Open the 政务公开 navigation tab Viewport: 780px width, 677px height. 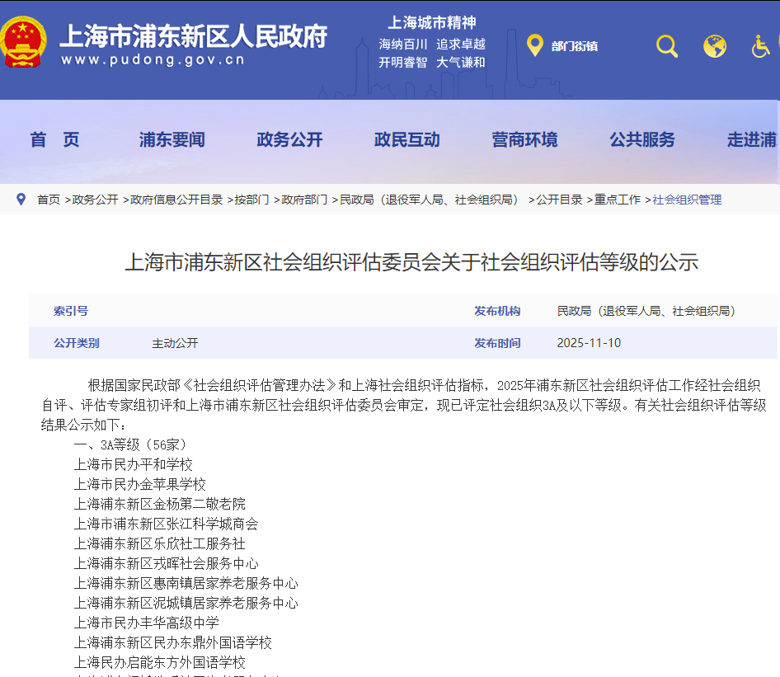(x=289, y=141)
